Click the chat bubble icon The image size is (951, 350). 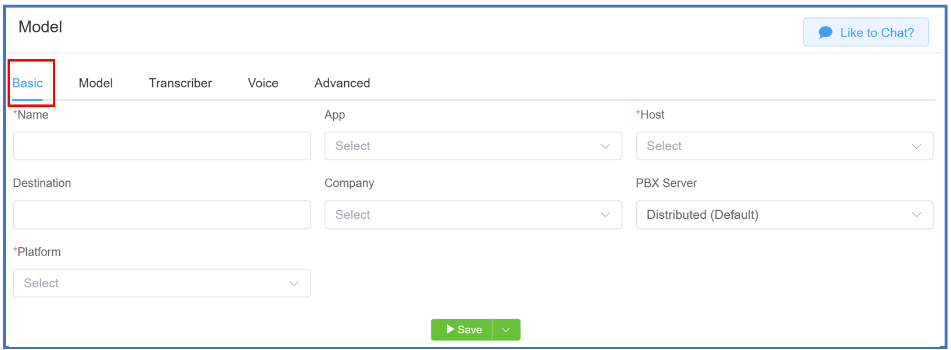825,33
